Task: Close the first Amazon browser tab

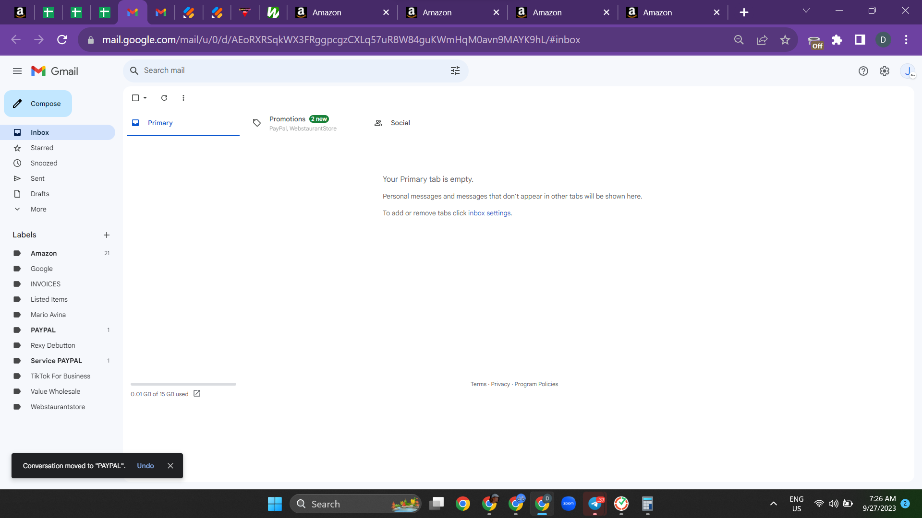Action: (386, 12)
